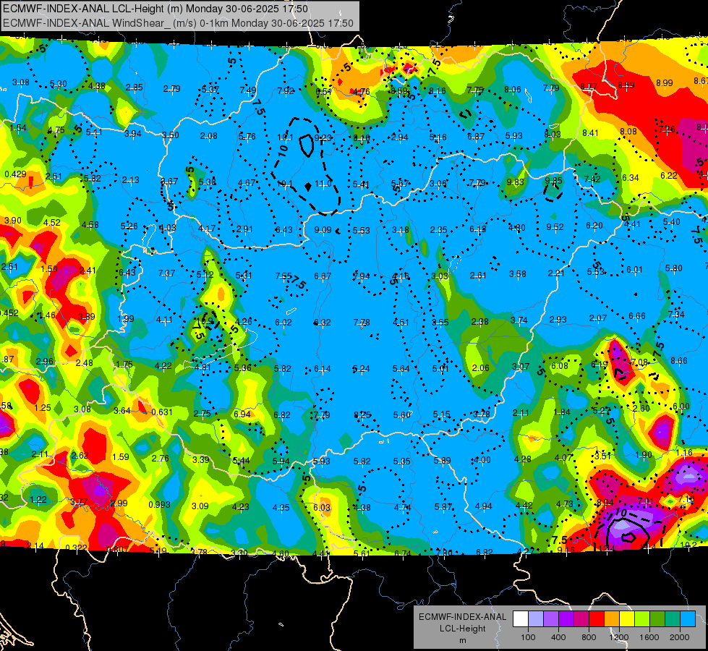This screenshot has width=708, height=651.
Task: Click the wind shear value 1.59
Action: (x=121, y=456)
